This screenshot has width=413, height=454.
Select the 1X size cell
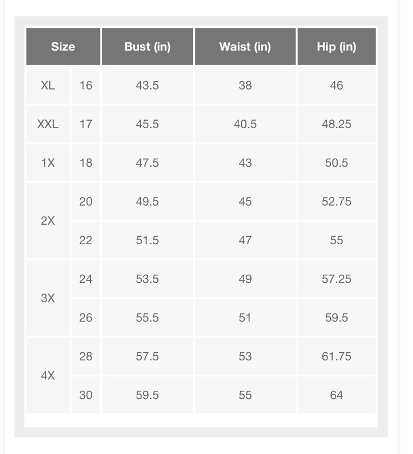coord(48,163)
